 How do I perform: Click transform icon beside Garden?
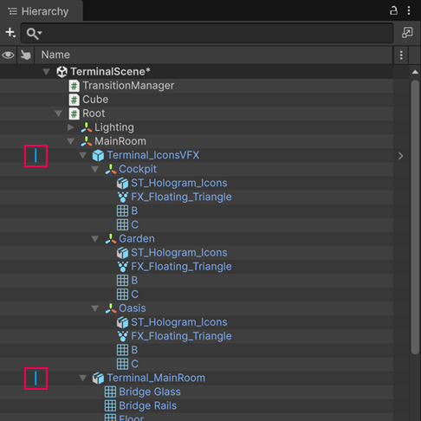[111, 239]
